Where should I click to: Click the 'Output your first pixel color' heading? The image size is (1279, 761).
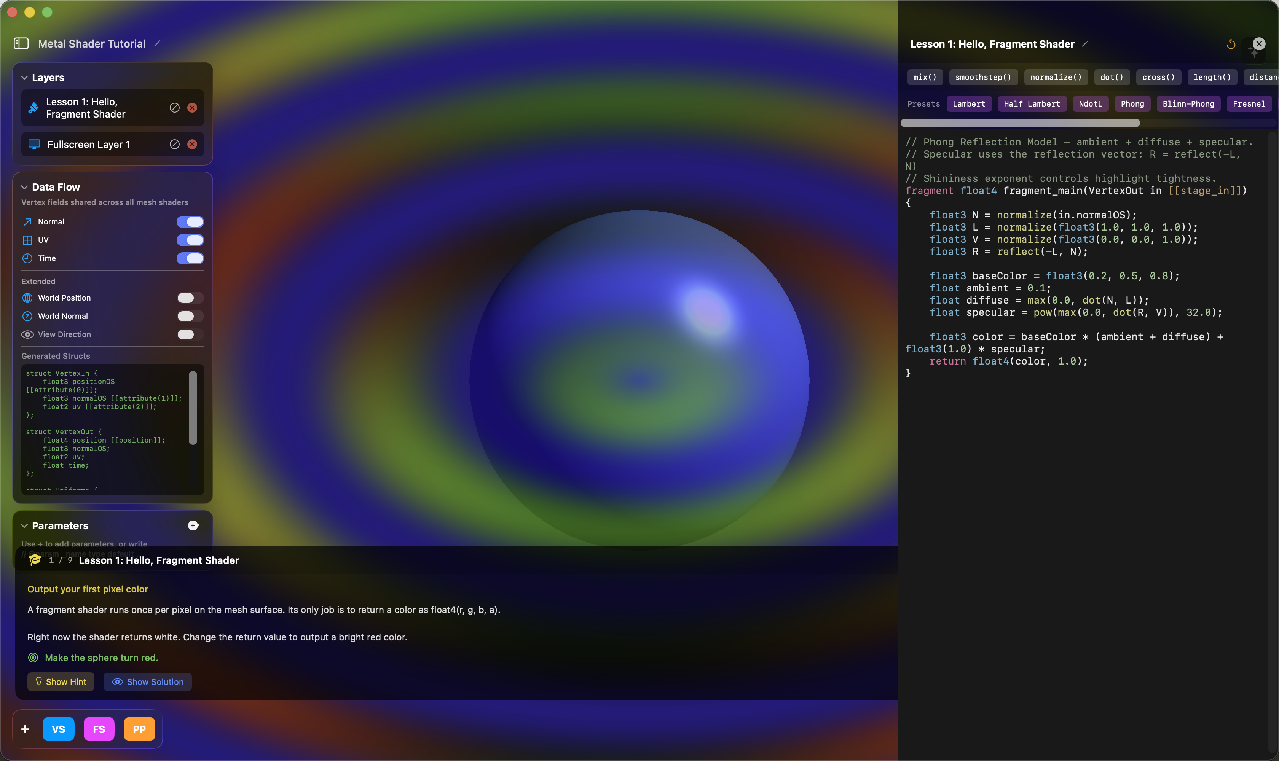click(x=88, y=589)
